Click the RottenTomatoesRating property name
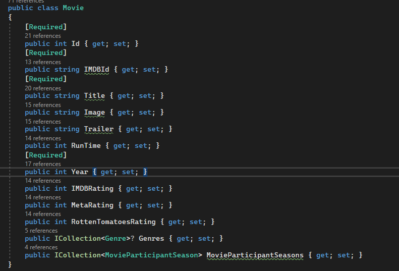Screen dimensions: 399x271 pyautogui.click(x=113, y=222)
